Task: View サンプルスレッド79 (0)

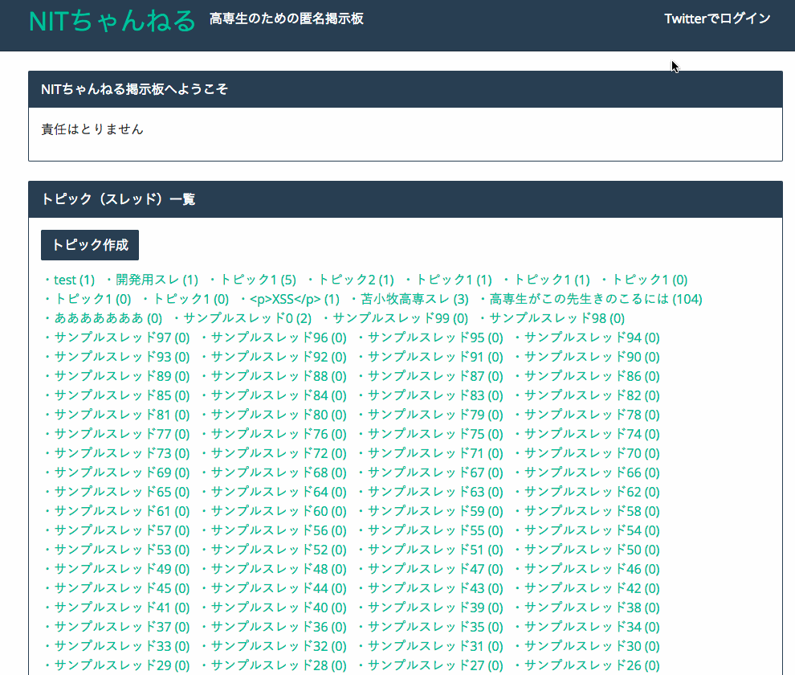Action: click(435, 415)
